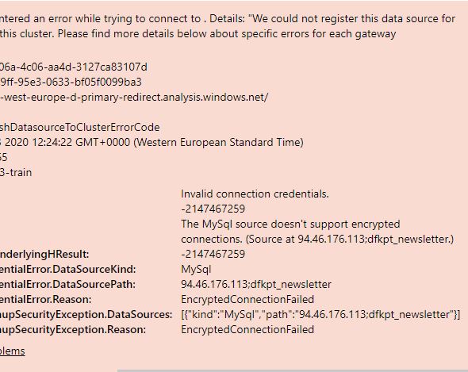Click the ID ending in bf05f0099ba3
This screenshot has height=372, width=468.
click(x=71, y=82)
